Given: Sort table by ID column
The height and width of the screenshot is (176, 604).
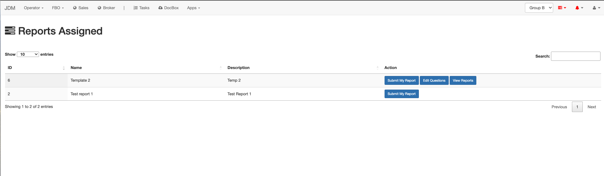Looking at the screenshot, I should [36, 68].
